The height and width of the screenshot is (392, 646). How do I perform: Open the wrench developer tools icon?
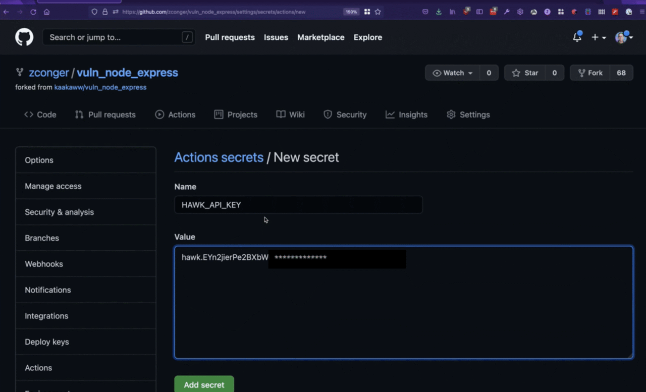click(507, 12)
